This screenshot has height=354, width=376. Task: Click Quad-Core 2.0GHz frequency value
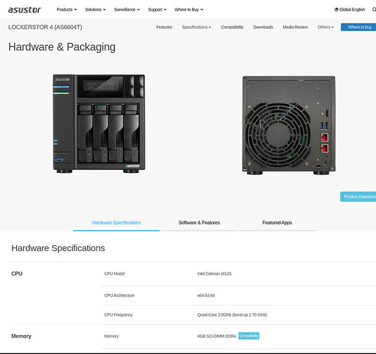coord(232,315)
